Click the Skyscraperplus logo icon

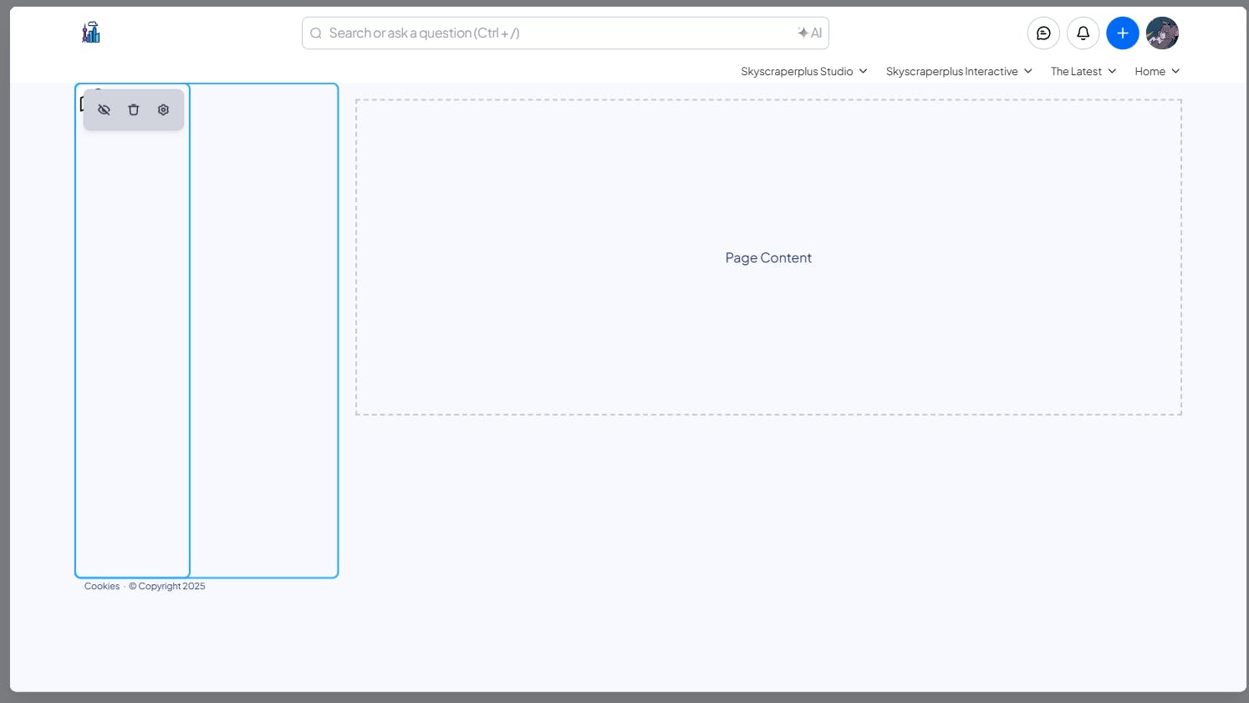pos(91,33)
